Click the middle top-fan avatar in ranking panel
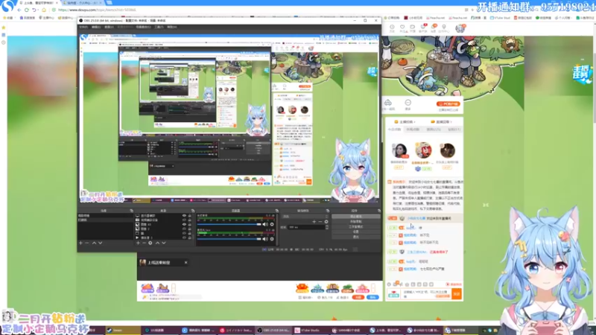 [x=423, y=150]
